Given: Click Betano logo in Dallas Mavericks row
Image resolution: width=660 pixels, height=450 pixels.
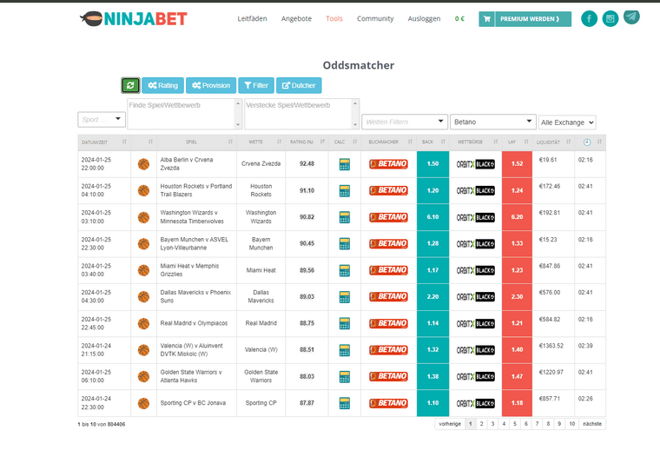Looking at the screenshot, I should [388, 297].
